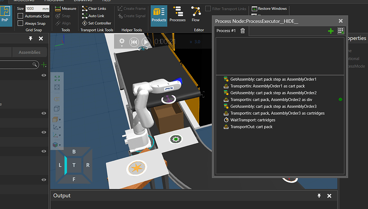Enable Automatic Size checkbox

pos(20,16)
